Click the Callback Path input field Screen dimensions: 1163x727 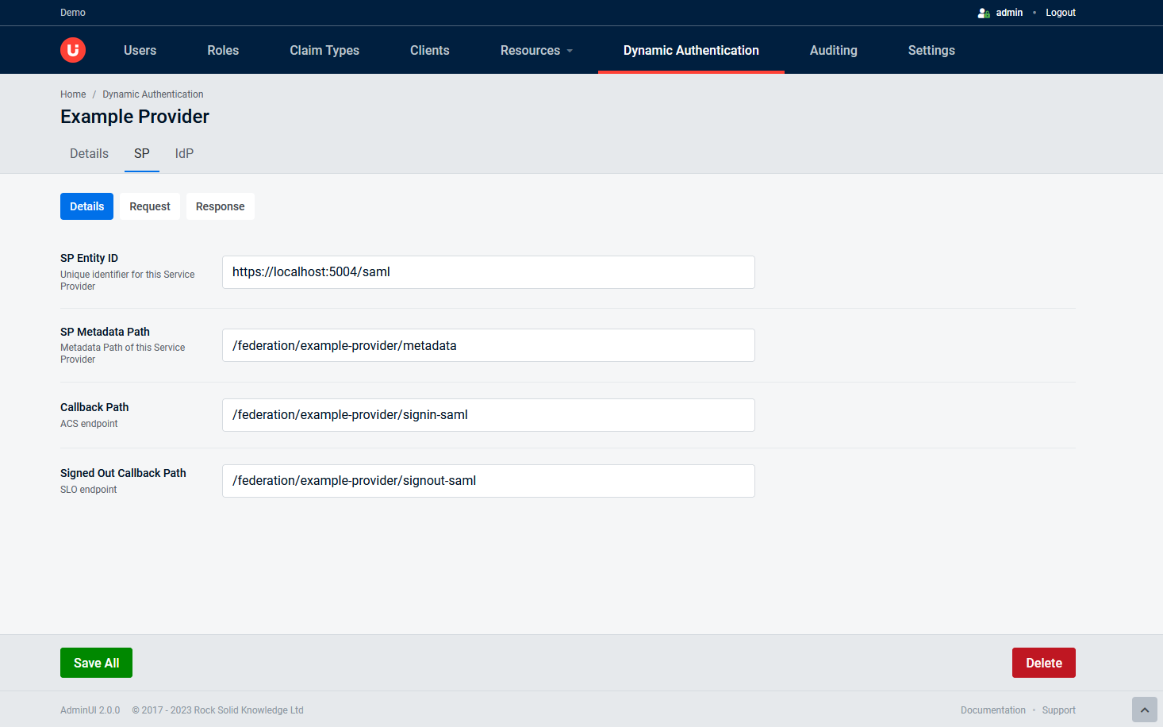488,414
